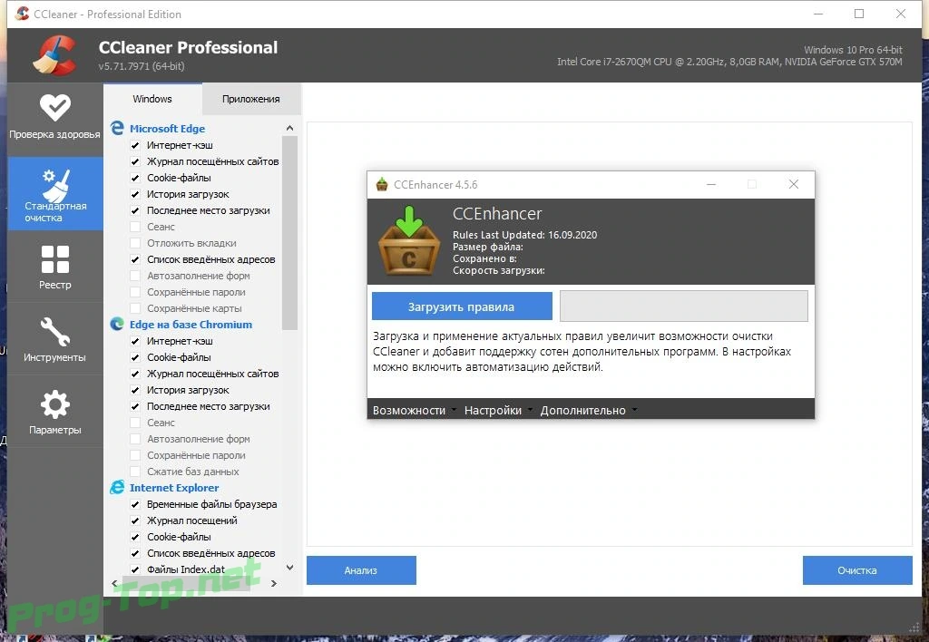Viewport: 929px width, 642px height.
Task: Open the Registry (Реестр) section
Action: coord(55,267)
